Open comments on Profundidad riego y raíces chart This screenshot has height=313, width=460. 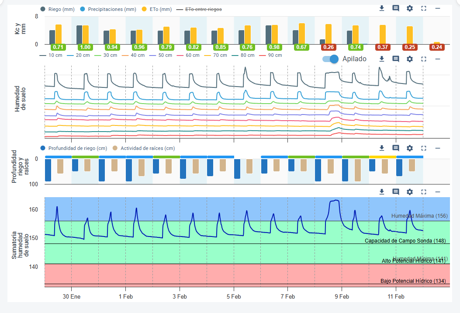(x=396, y=148)
